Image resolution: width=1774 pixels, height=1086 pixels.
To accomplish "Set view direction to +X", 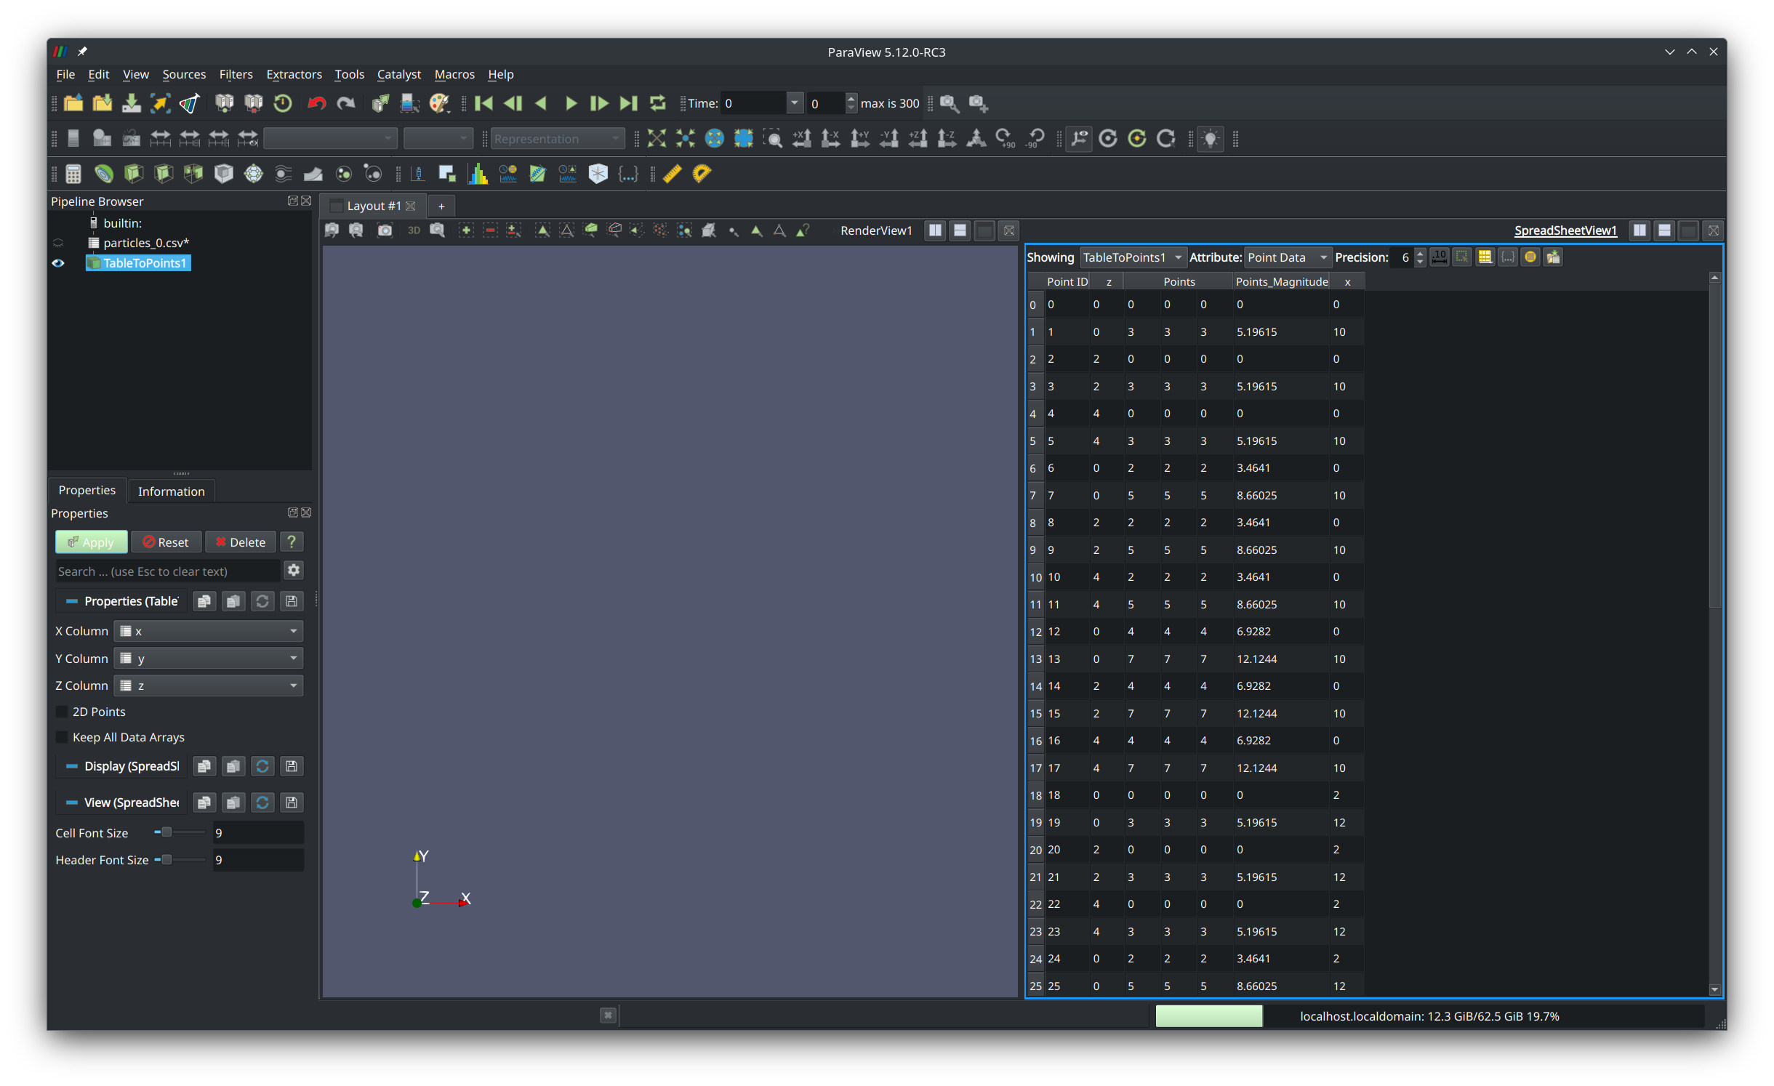I will click(802, 138).
